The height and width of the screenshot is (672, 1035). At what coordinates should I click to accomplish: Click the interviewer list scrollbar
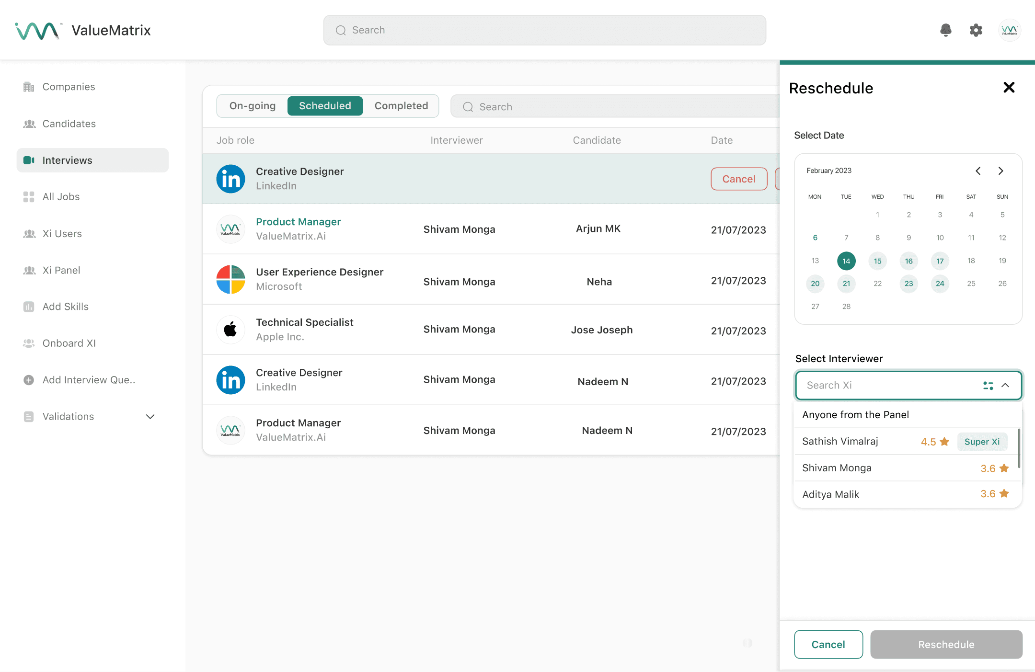coord(1019,448)
